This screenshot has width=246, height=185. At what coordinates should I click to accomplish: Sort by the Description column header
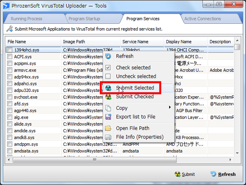point(221,42)
